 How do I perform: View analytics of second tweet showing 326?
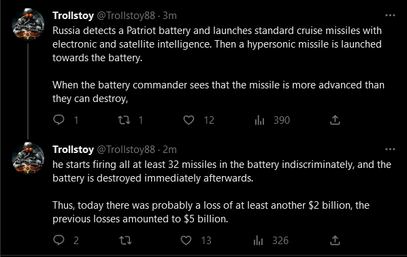[258, 241]
